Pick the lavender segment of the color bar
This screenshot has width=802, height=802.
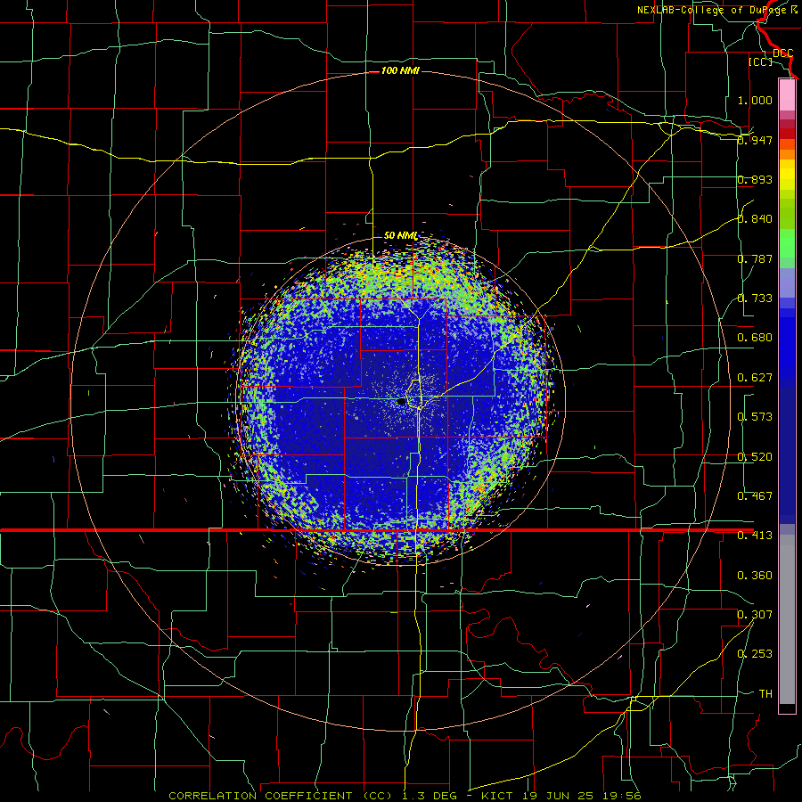pyautogui.click(x=787, y=282)
